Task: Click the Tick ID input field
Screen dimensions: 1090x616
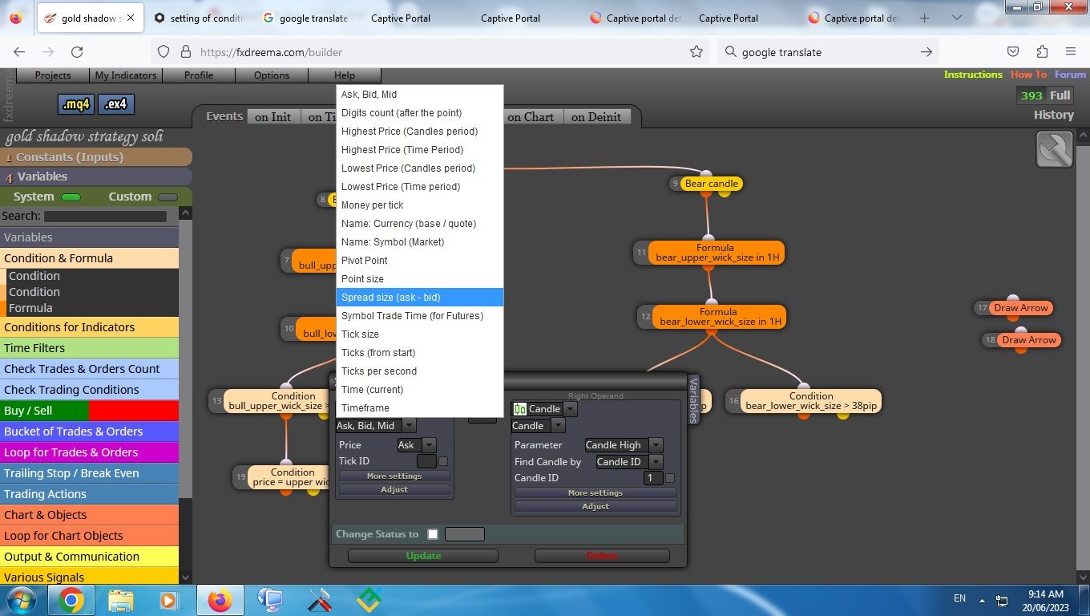Action: tap(426, 461)
